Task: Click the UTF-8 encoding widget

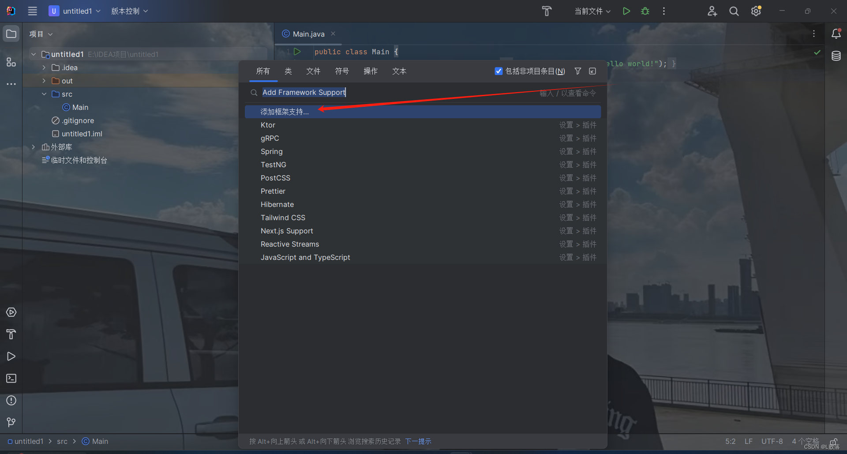Action: point(772,441)
